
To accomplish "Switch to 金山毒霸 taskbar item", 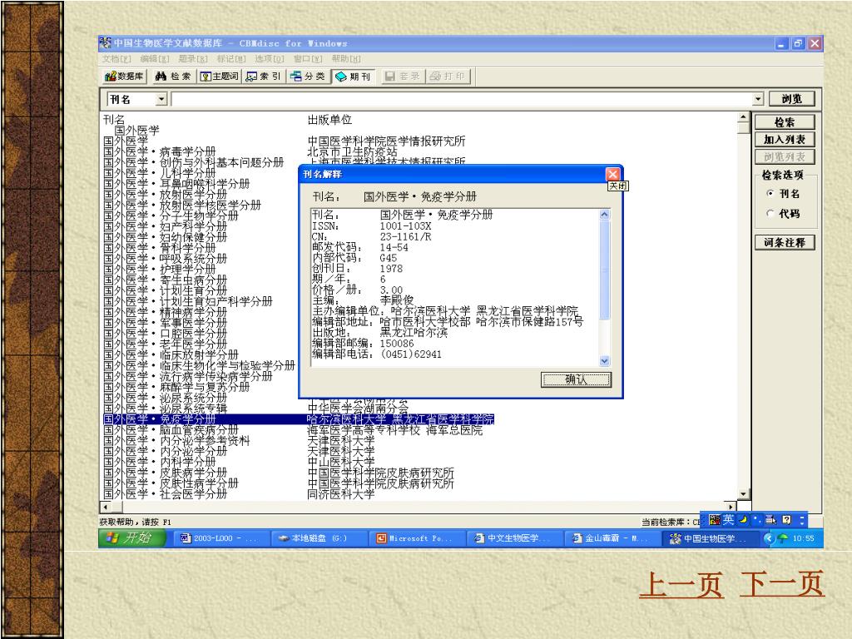I will pyautogui.click(x=611, y=538).
